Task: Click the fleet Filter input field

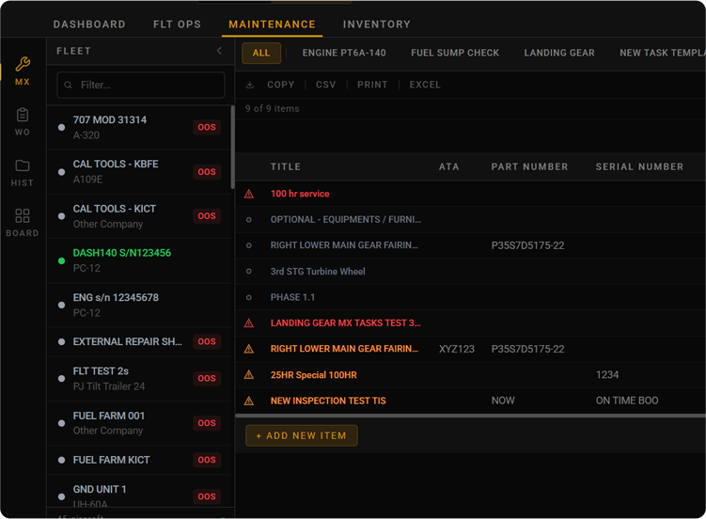Action: click(x=140, y=85)
